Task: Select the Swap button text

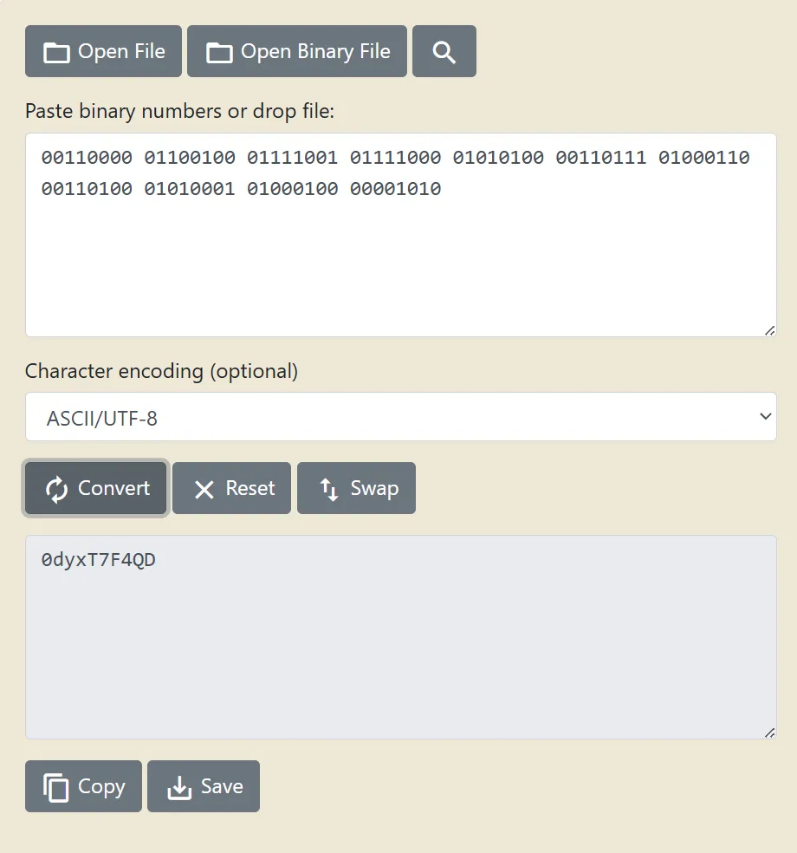Action: pyautogui.click(x=374, y=489)
